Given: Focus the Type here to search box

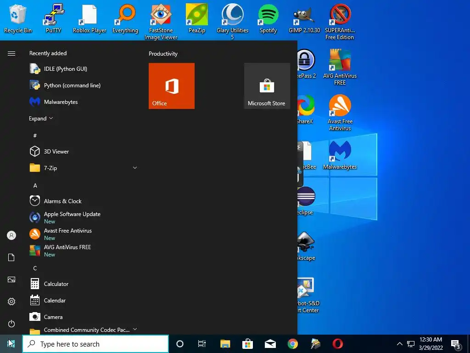Looking at the screenshot, I should coord(95,344).
